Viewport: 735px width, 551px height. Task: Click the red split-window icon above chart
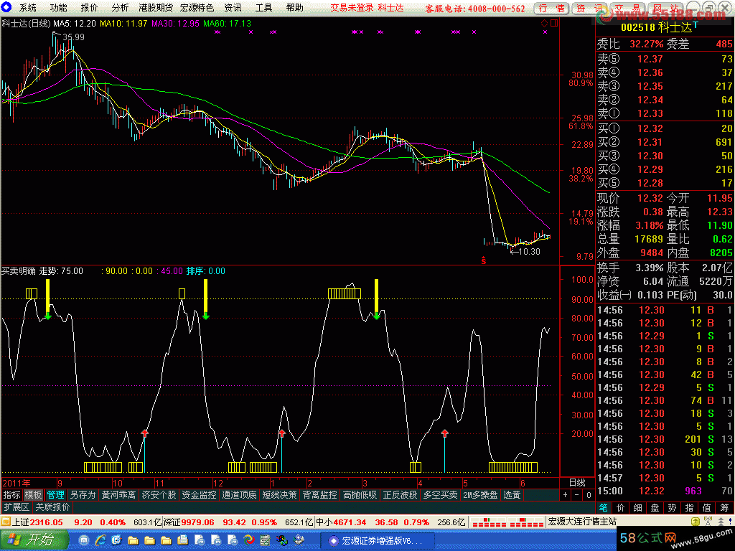click(553, 23)
